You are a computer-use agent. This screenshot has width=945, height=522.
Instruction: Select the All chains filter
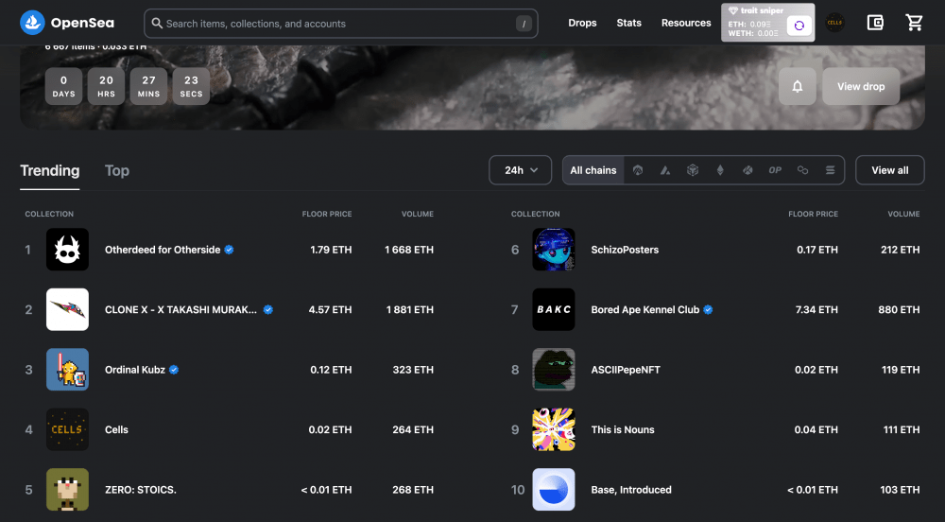click(593, 170)
